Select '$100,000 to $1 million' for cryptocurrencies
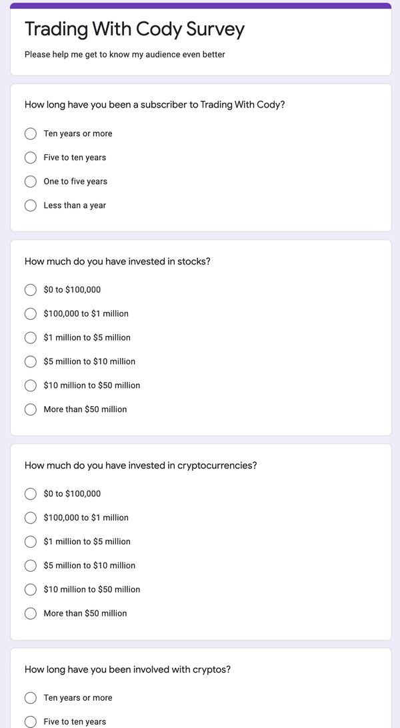The height and width of the screenshot is (728, 400). click(x=30, y=518)
